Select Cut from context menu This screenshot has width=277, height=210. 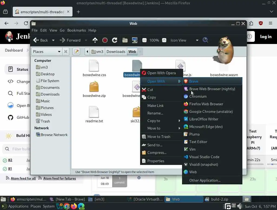pyautogui.click(x=161, y=90)
